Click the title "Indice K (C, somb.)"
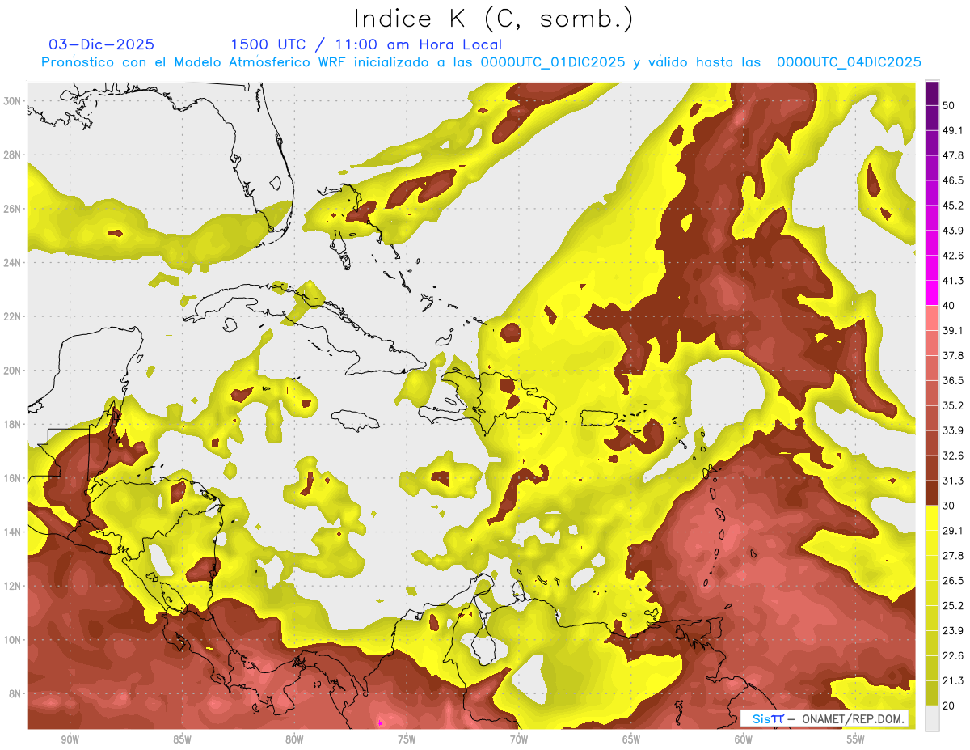The width and height of the screenshot is (970, 750). click(492, 19)
